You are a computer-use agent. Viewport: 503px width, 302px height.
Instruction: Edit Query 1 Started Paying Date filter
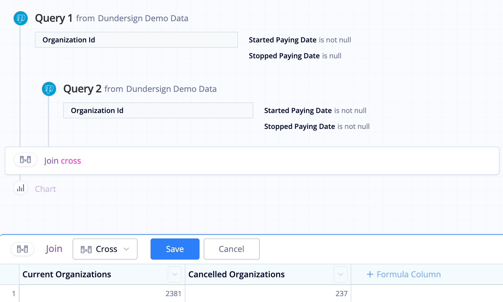click(x=300, y=40)
